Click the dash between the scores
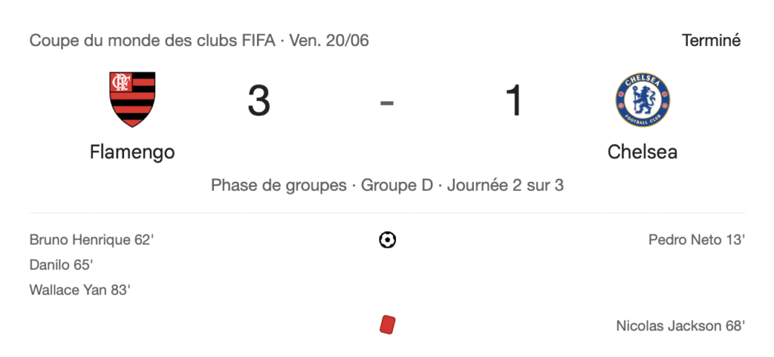 (x=387, y=103)
